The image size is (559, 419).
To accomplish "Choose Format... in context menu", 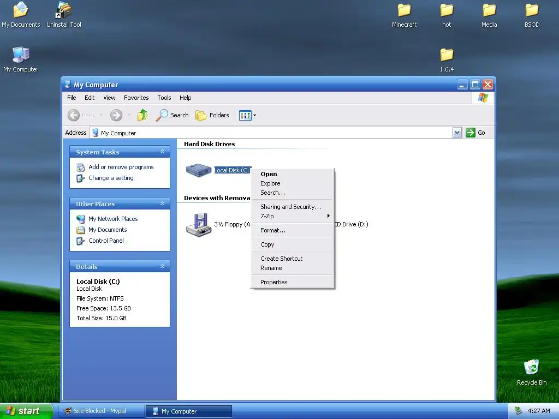I will (292, 230).
